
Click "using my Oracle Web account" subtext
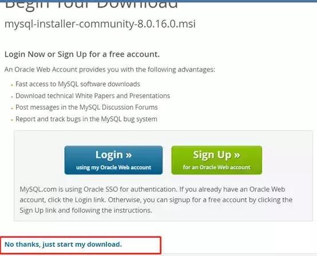114,167
